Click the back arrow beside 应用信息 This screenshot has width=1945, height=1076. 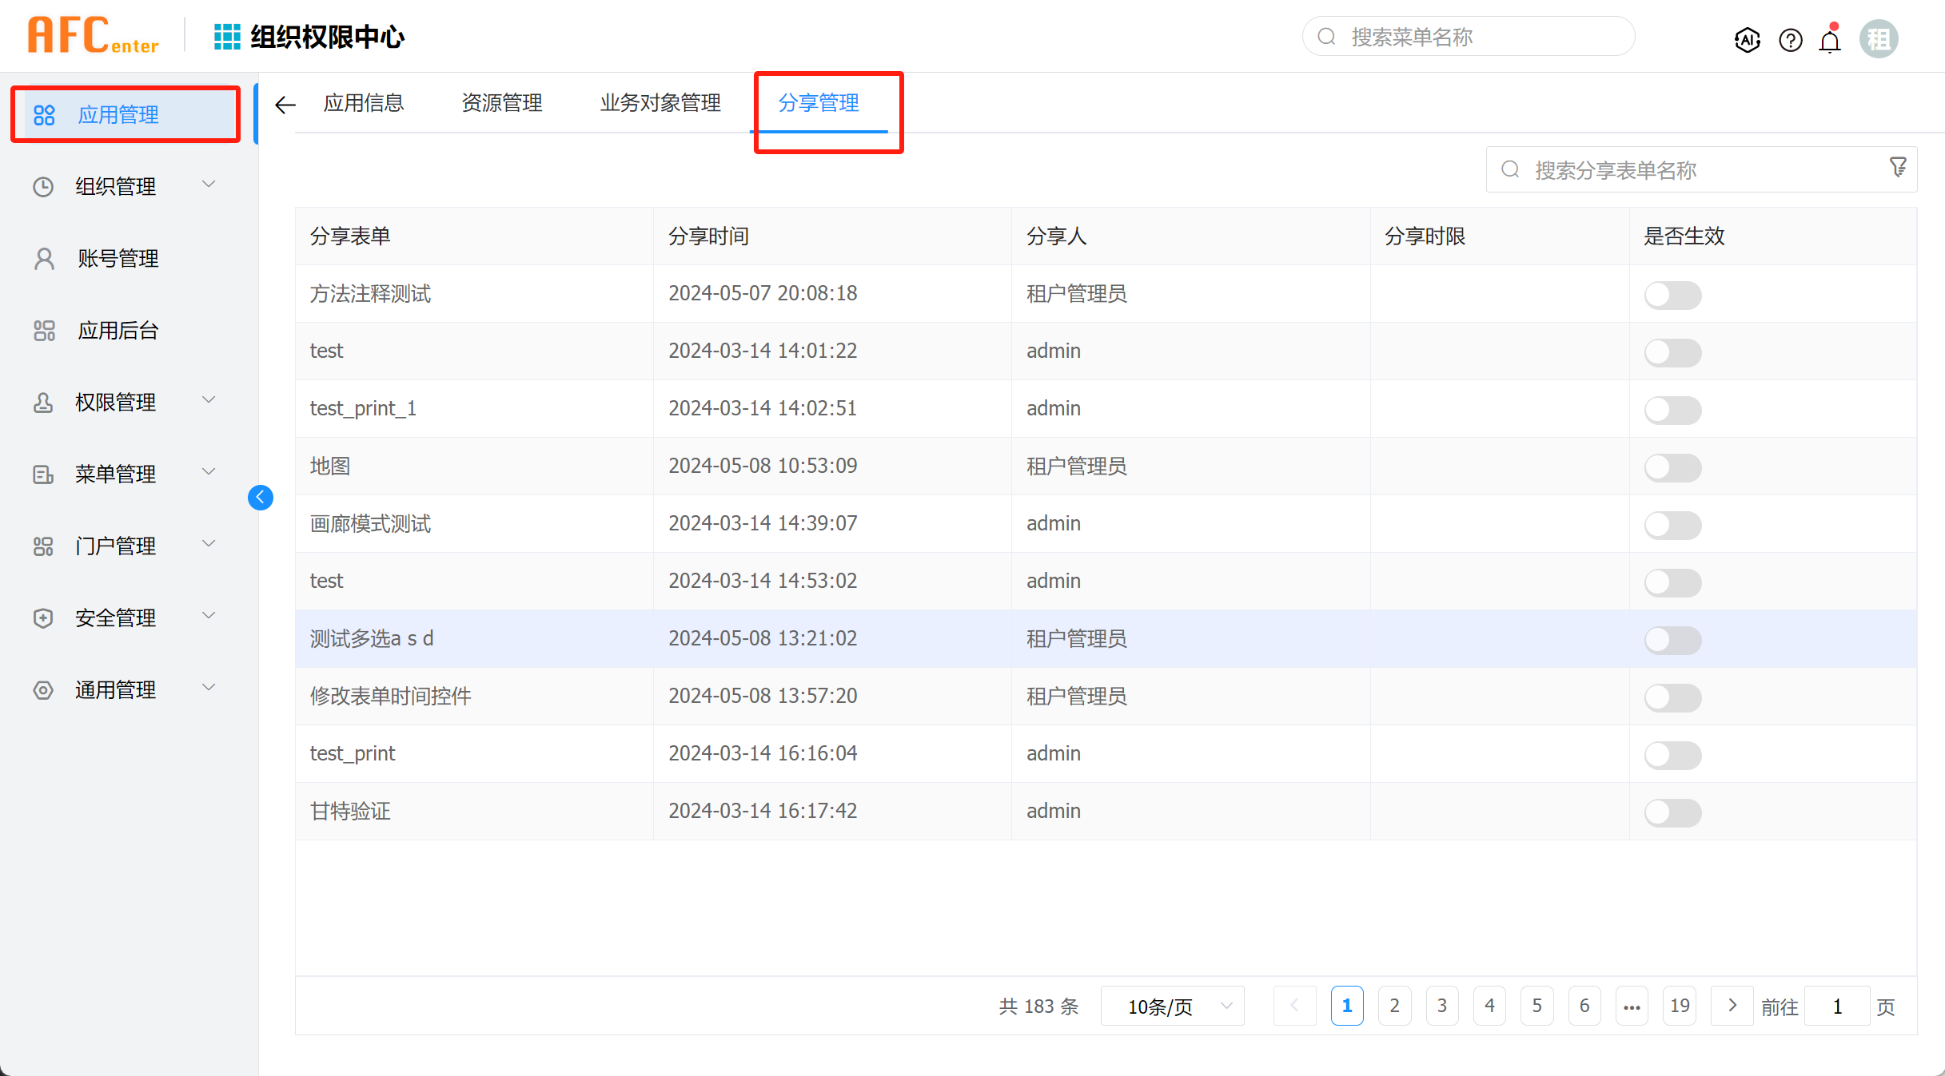[285, 105]
